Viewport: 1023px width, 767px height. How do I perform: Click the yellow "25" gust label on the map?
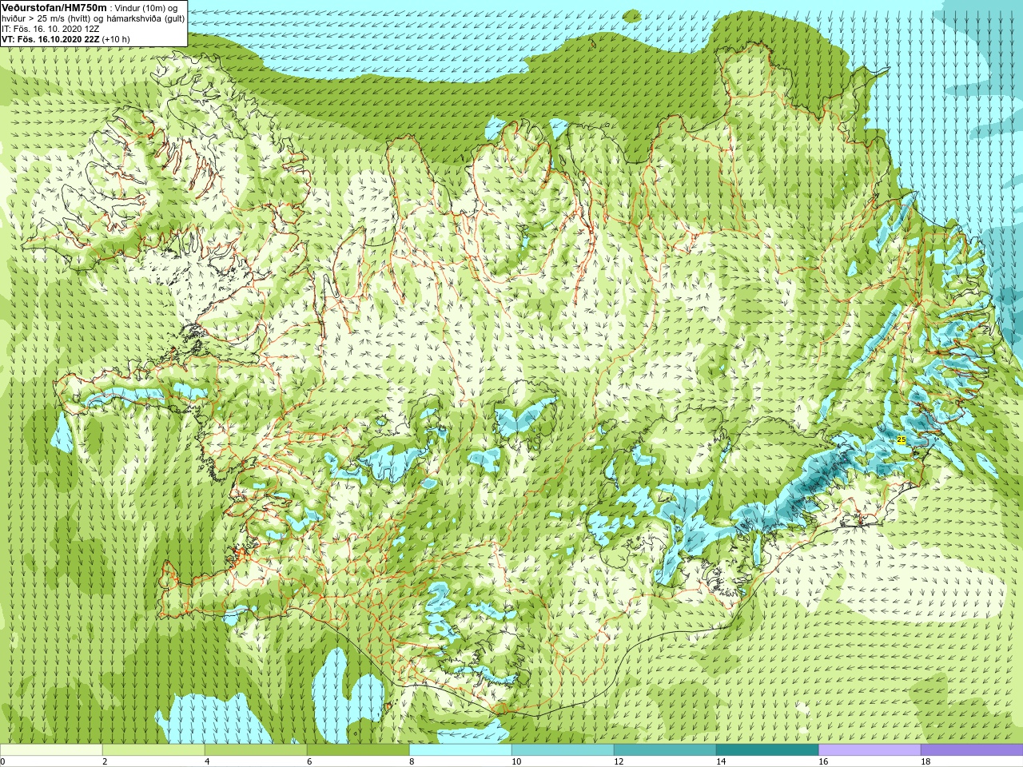(x=902, y=439)
